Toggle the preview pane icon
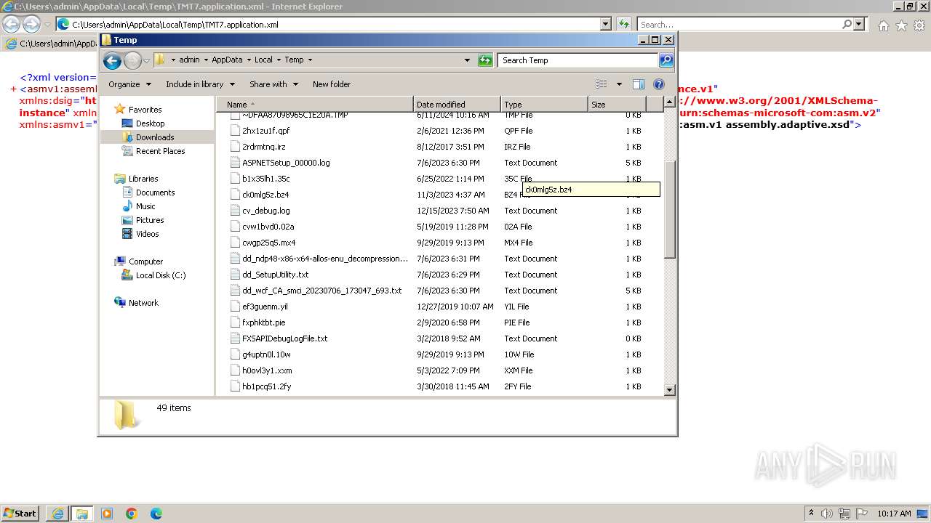The height and width of the screenshot is (523, 931). pyautogui.click(x=639, y=84)
